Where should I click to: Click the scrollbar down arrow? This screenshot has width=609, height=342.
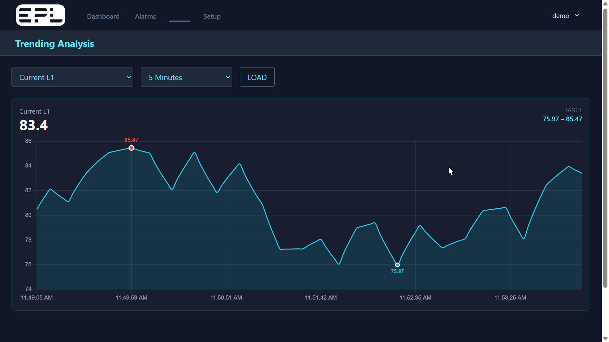(x=605, y=339)
